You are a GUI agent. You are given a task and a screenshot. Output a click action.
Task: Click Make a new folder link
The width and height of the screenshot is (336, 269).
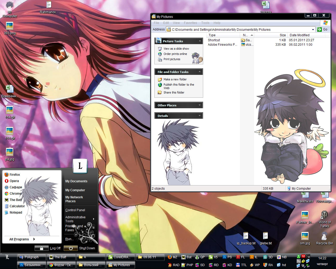(x=175, y=79)
